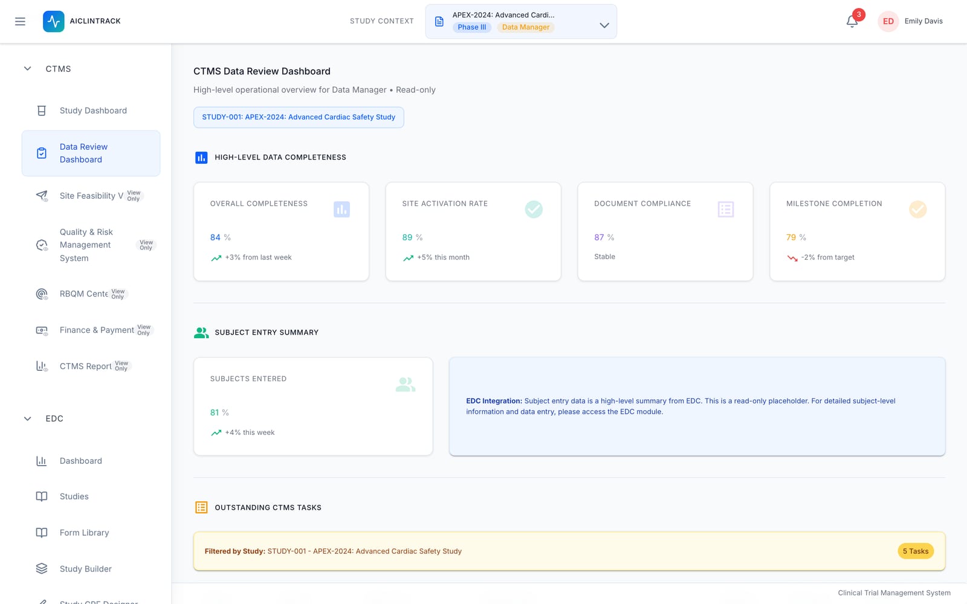Open the notifications bell
The height and width of the screenshot is (604, 967).
852,21
